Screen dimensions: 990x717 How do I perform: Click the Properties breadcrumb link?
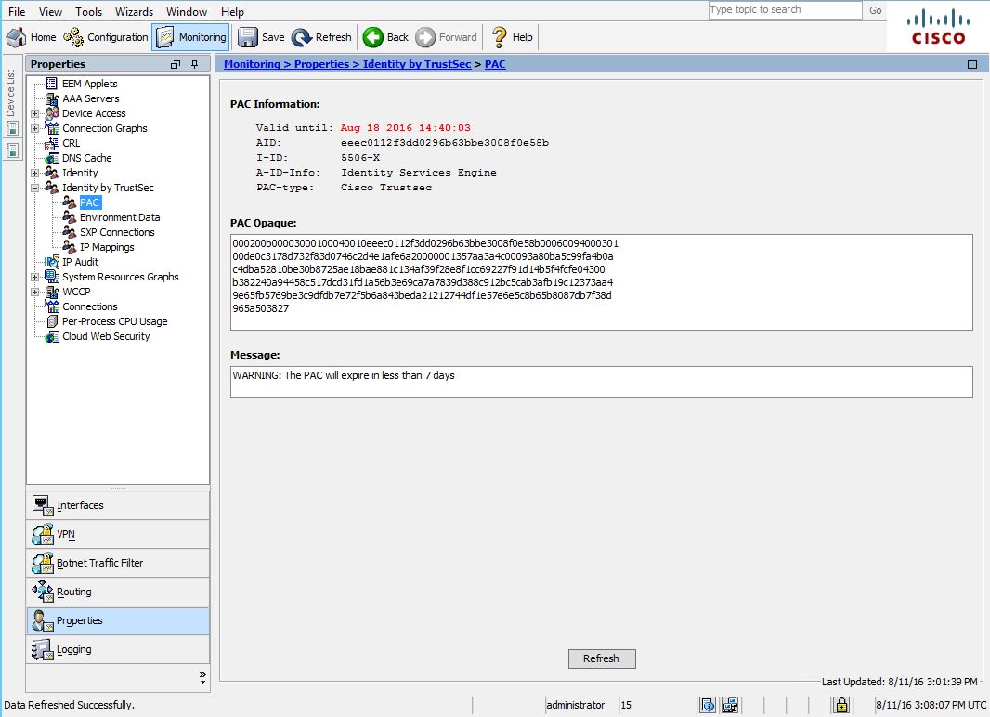pyautogui.click(x=321, y=64)
